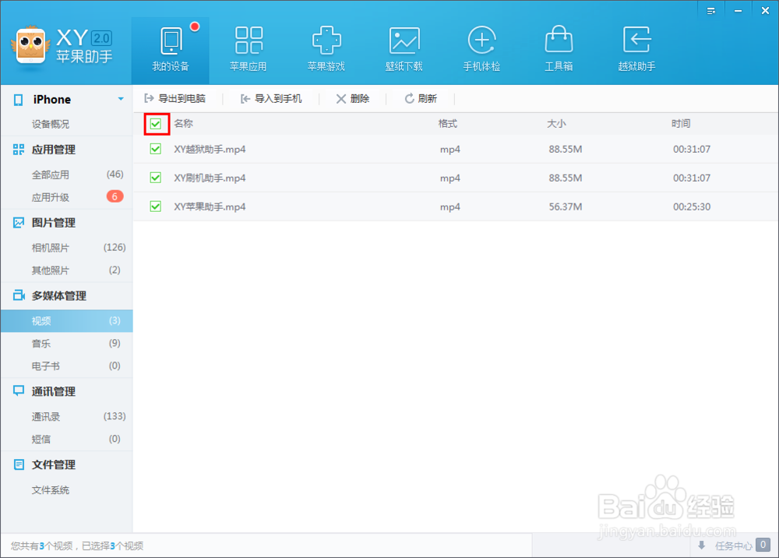The width and height of the screenshot is (779, 558).
Task: Open the menu icon in title bar
Action: click(710, 10)
